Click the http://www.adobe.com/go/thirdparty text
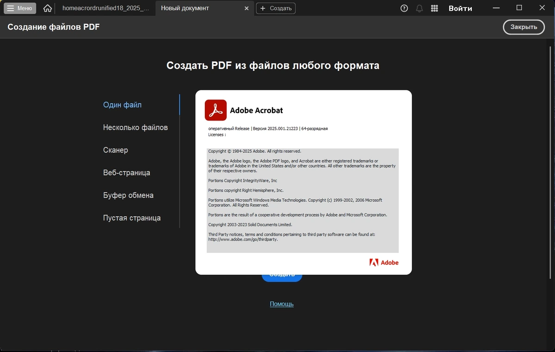 coord(243,239)
